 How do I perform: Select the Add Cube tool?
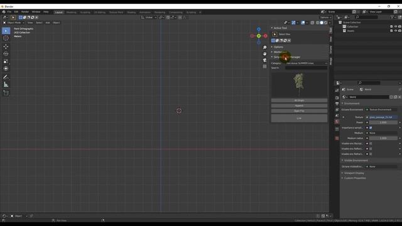6,93
